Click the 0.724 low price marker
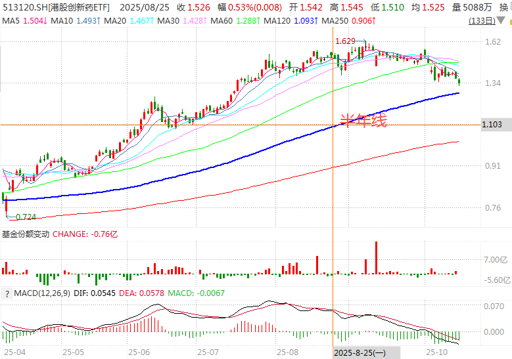Viewport: 512px width, 359px height. point(25,217)
